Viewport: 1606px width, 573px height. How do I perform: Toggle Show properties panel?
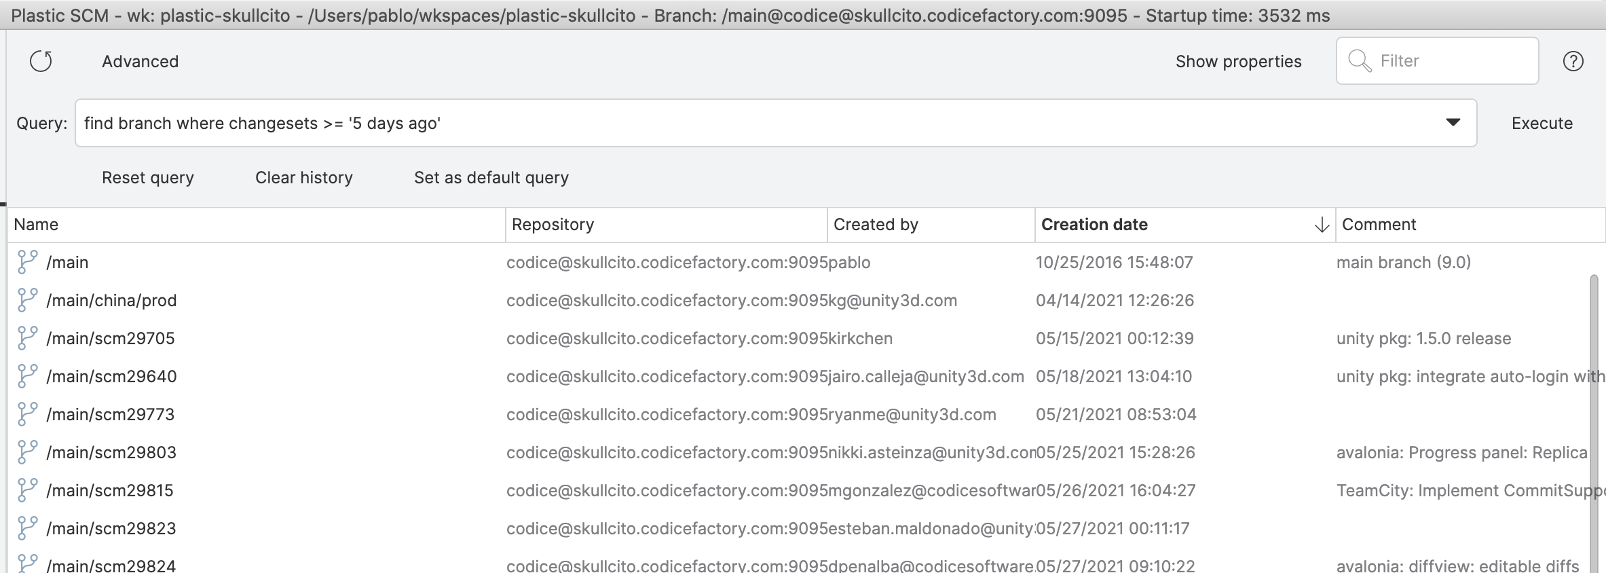(x=1239, y=61)
